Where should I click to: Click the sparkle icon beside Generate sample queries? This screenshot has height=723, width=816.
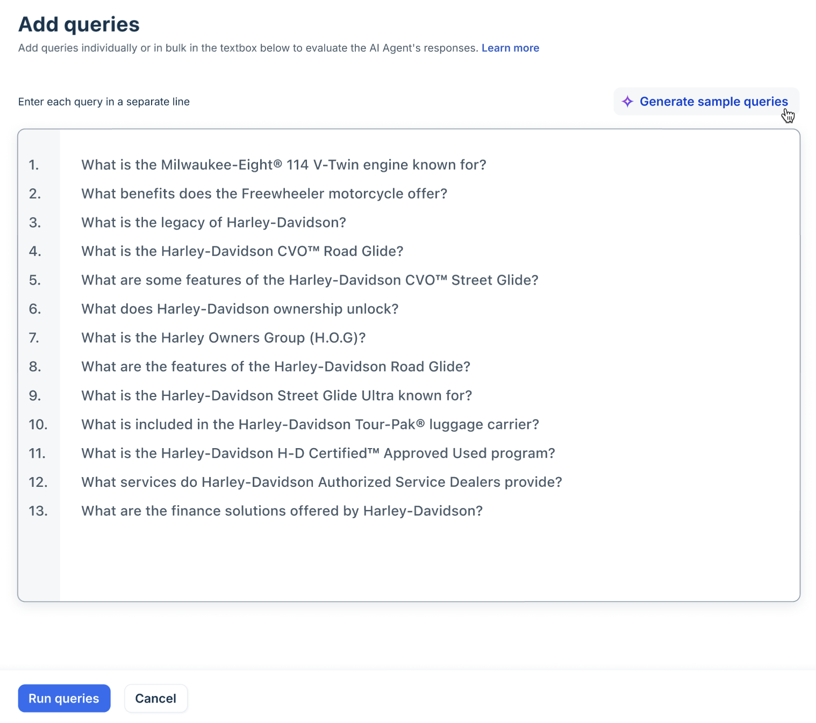point(627,102)
